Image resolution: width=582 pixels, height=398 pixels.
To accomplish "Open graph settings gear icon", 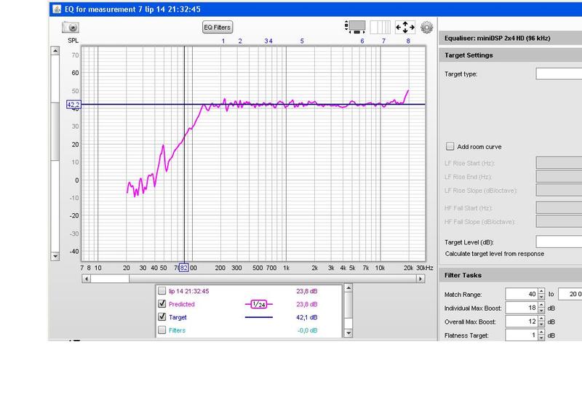I will (426, 27).
